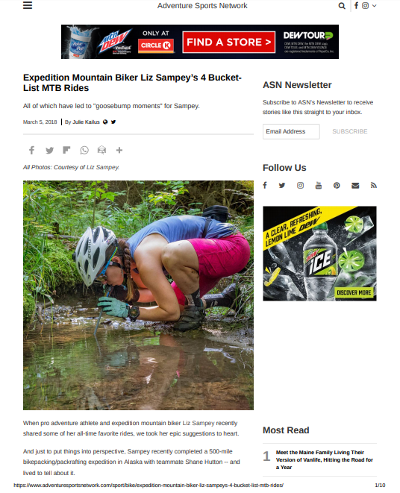The height and width of the screenshot is (493, 400).
Task: Click the Email Address input field
Action: click(291, 131)
